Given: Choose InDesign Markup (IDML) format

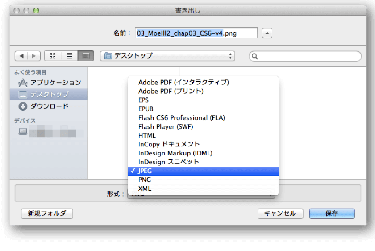Looking at the screenshot, I should 204,153.
